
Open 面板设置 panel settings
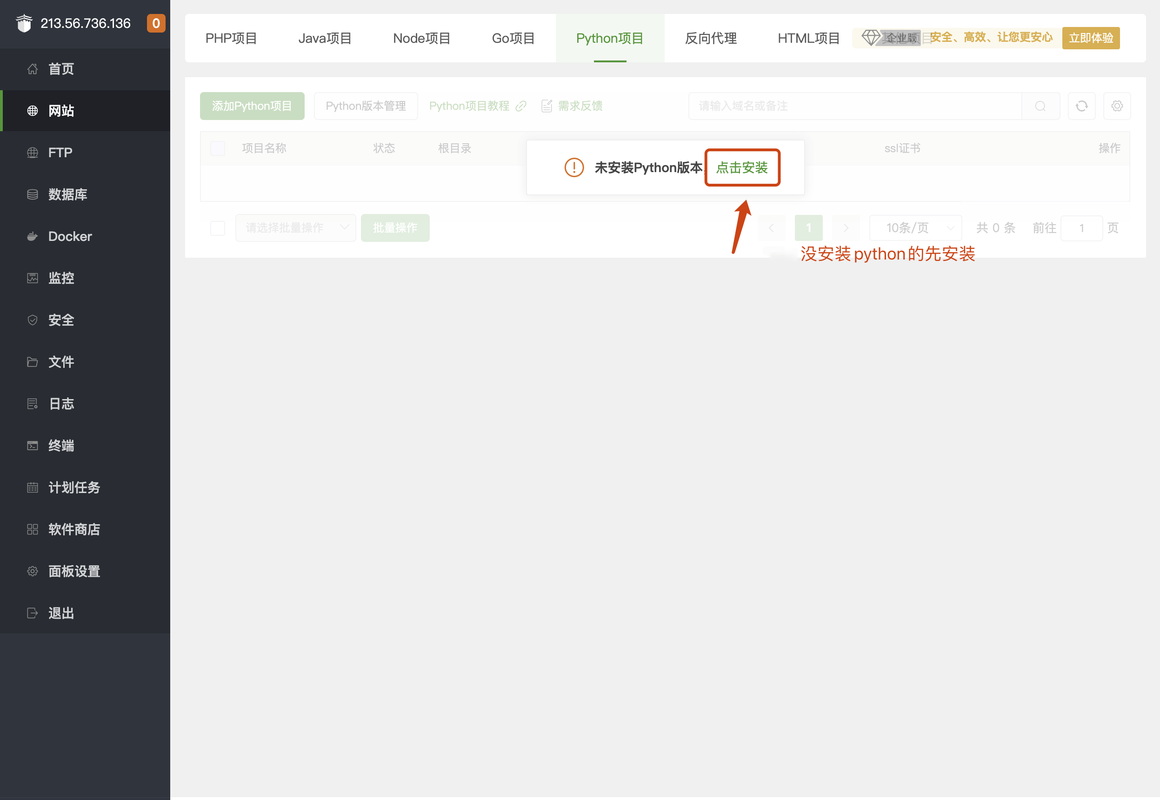click(x=85, y=571)
